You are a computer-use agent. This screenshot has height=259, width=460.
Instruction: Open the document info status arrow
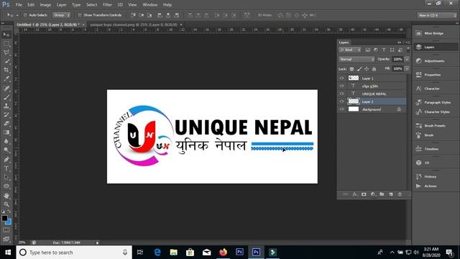click(98, 242)
